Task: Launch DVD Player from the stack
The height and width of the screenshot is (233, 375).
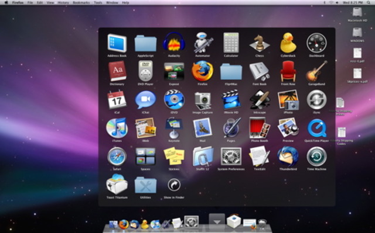Action: [x=145, y=71]
